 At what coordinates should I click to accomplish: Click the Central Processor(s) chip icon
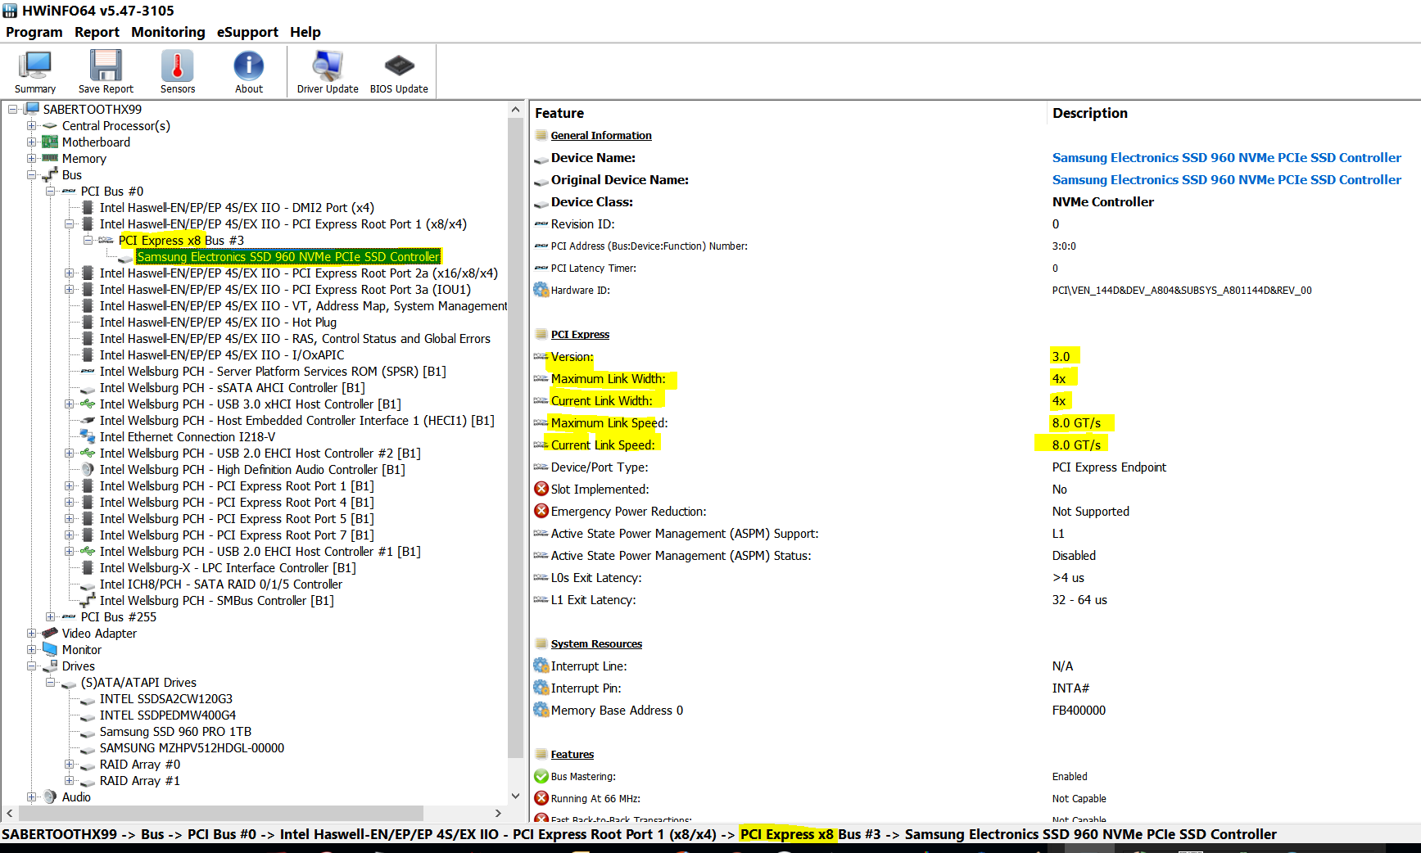click(50, 125)
